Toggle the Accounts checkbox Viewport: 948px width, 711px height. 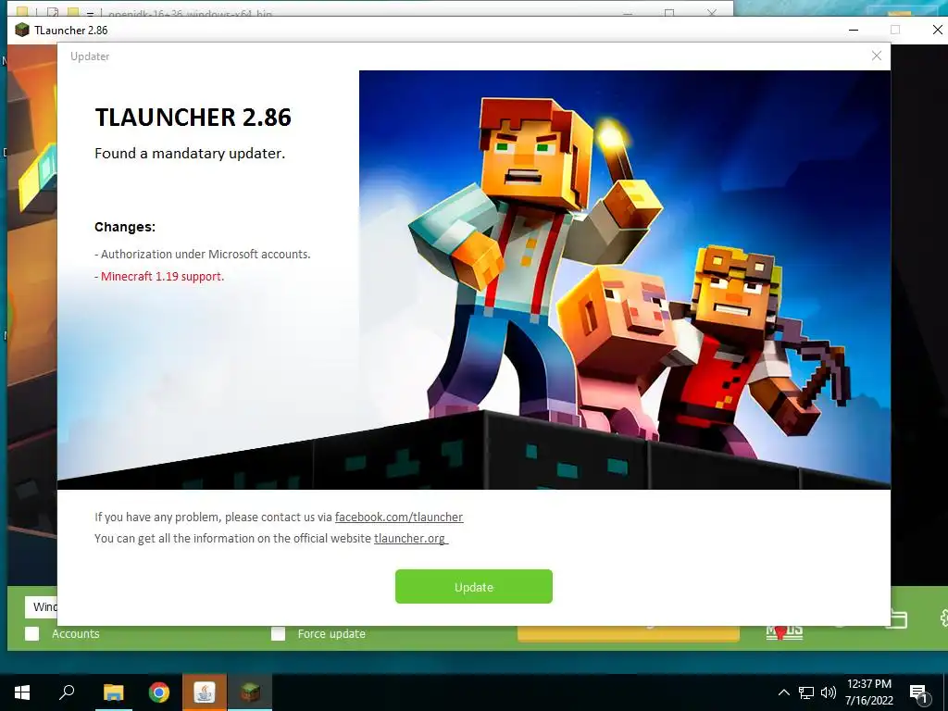(32, 633)
